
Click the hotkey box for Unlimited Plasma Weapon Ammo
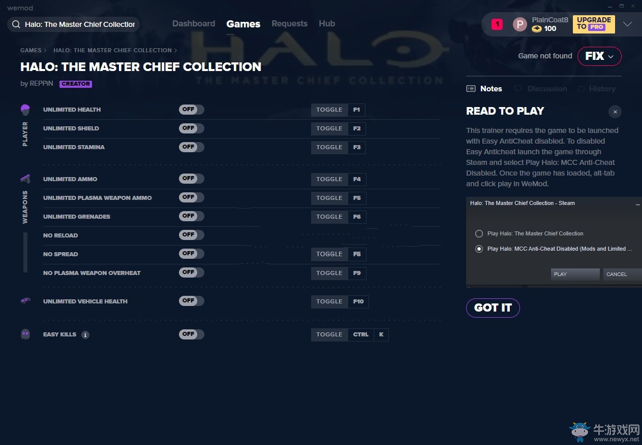(357, 198)
